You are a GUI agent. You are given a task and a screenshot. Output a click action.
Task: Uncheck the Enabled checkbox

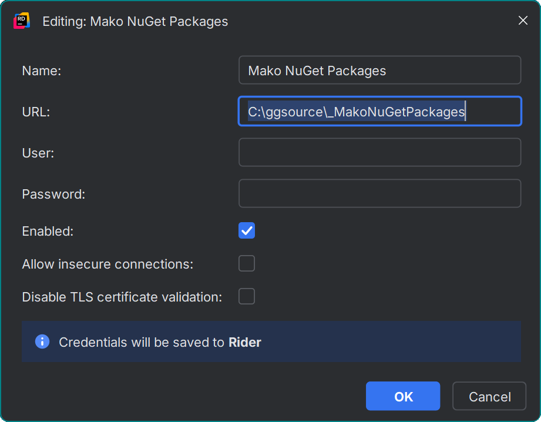click(247, 230)
